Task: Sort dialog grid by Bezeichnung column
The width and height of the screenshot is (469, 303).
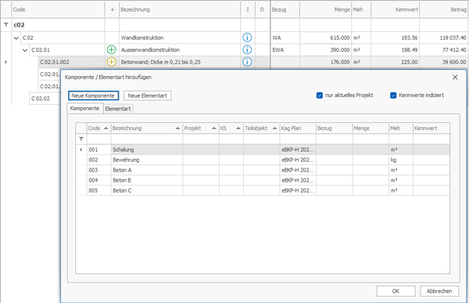Action: tap(147, 128)
